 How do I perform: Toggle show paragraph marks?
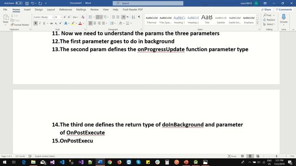tap(139, 17)
